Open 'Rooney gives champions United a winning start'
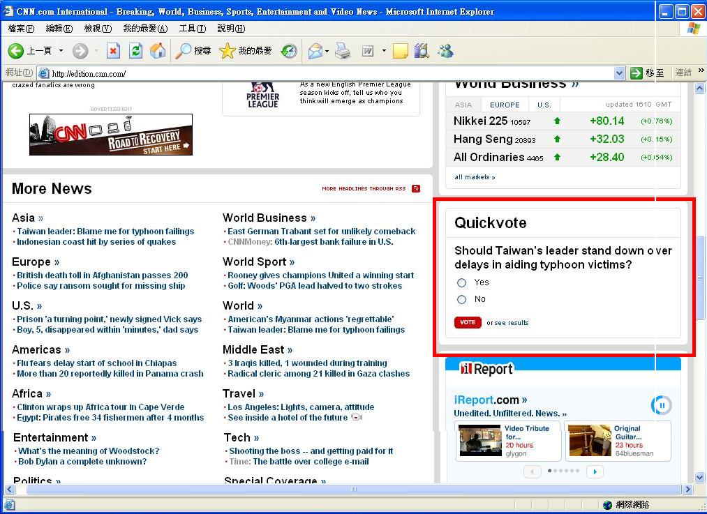 (x=320, y=275)
